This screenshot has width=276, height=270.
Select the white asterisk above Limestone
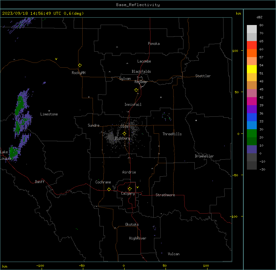49,111
